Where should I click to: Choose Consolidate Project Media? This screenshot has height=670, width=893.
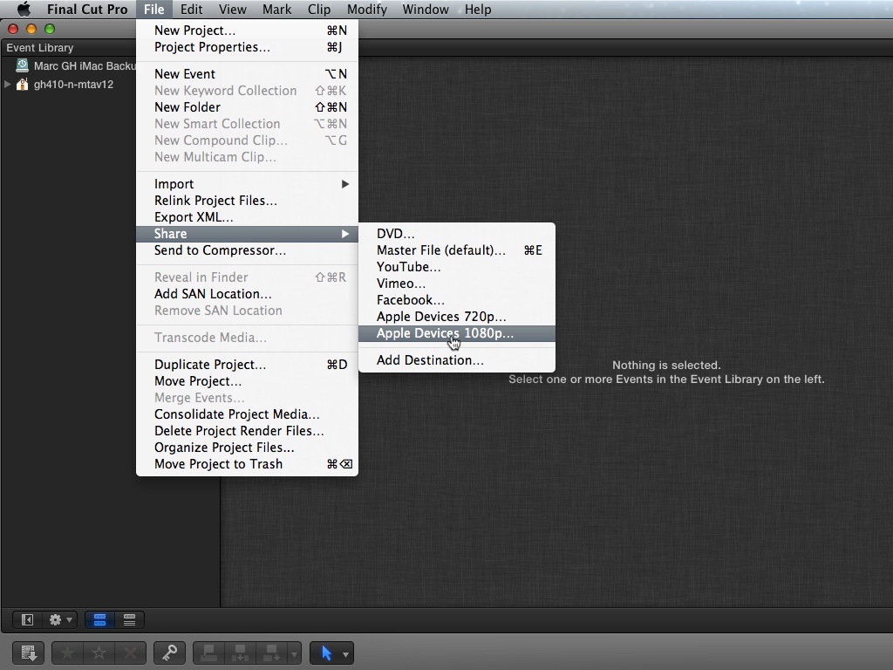(x=247, y=414)
